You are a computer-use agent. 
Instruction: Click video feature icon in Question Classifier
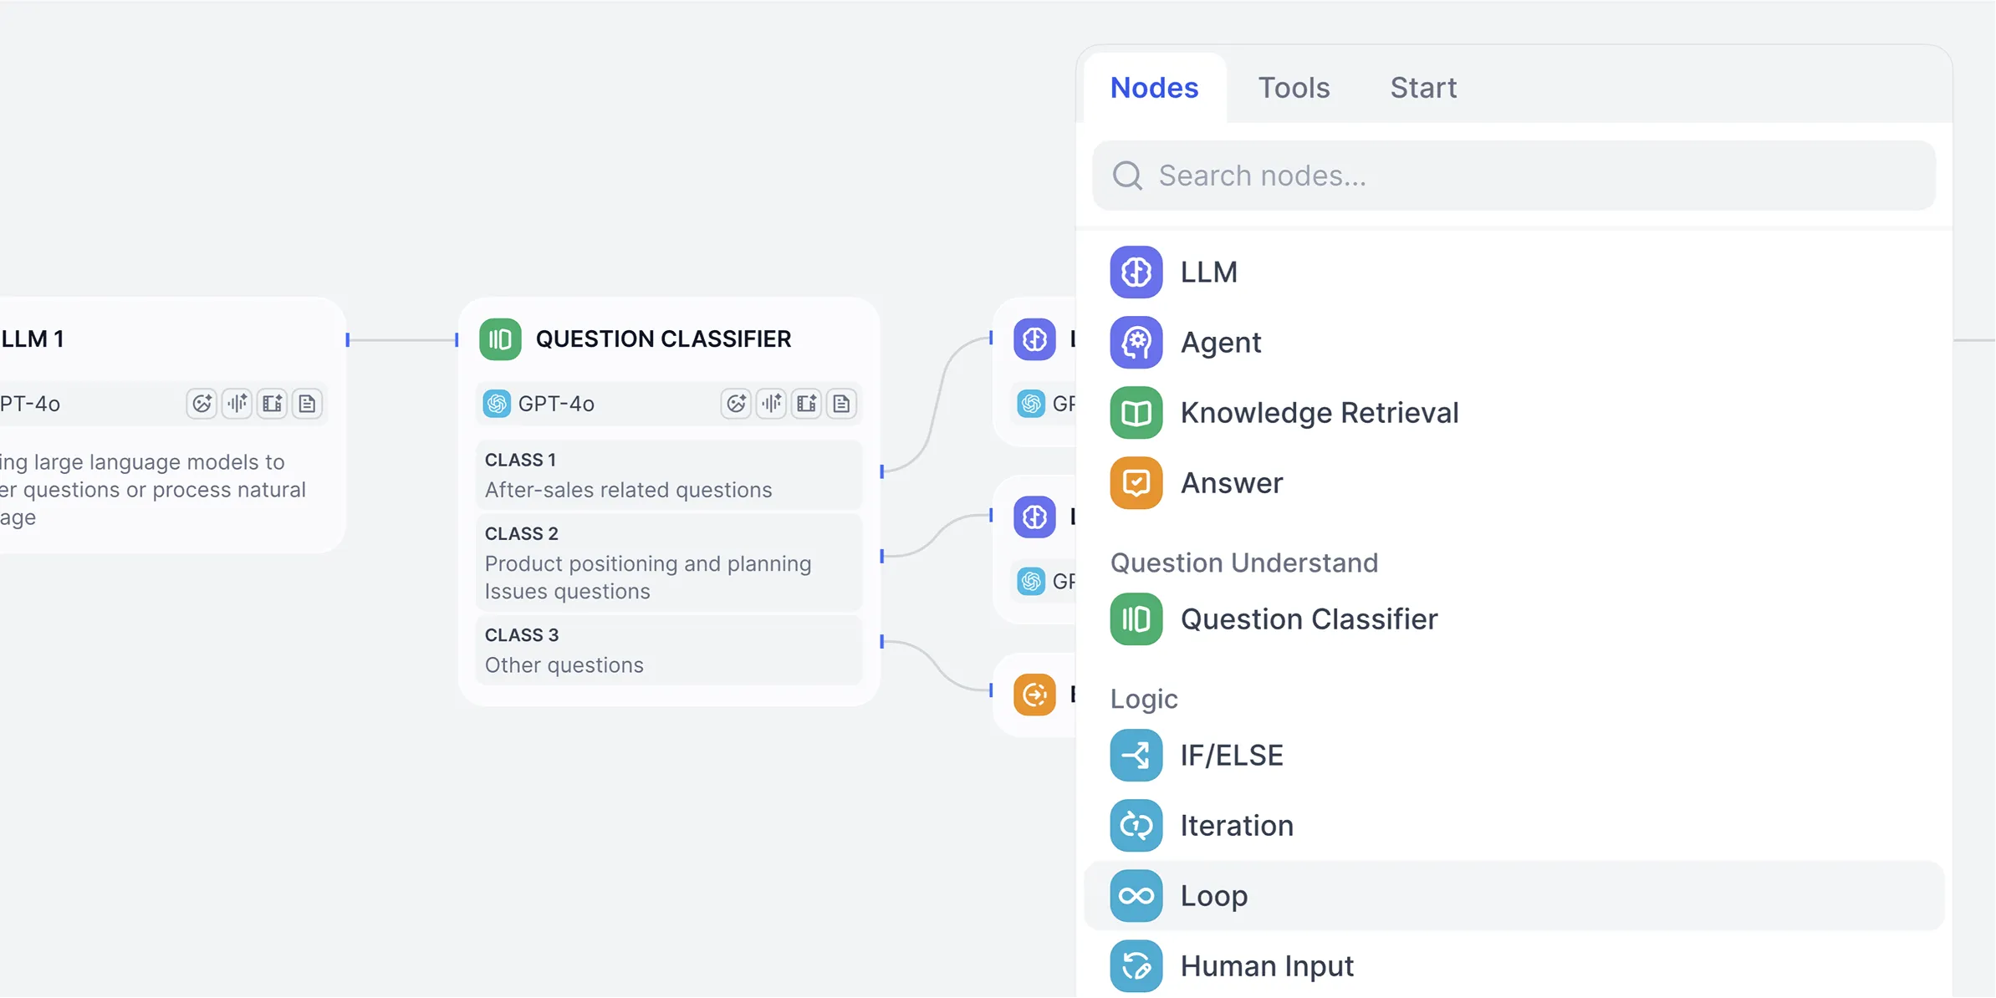coord(806,404)
